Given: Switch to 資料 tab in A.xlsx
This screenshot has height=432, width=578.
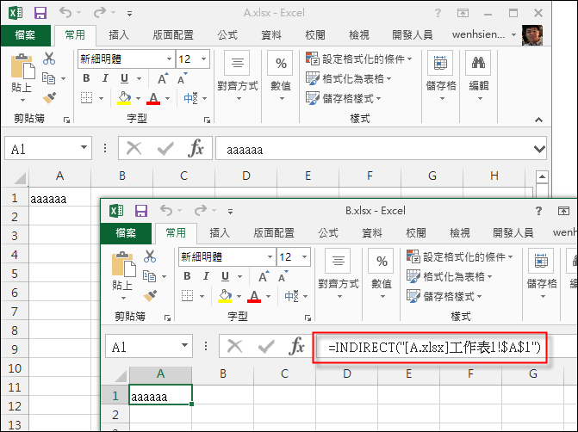Looking at the screenshot, I should point(271,35).
